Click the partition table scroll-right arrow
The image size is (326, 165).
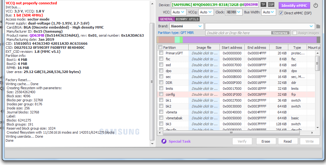coord(312,133)
